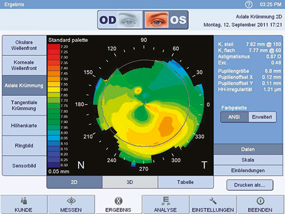Click the 'Ergebnis' title bar text
Viewport: 285px width, 214px height.
tap(14, 5)
